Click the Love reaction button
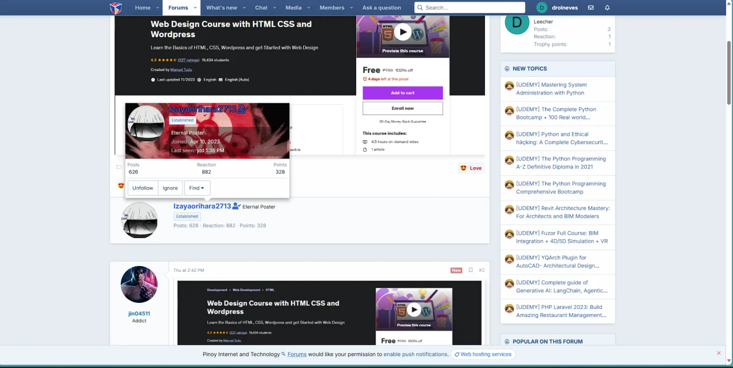The image size is (733, 368). 471,168
